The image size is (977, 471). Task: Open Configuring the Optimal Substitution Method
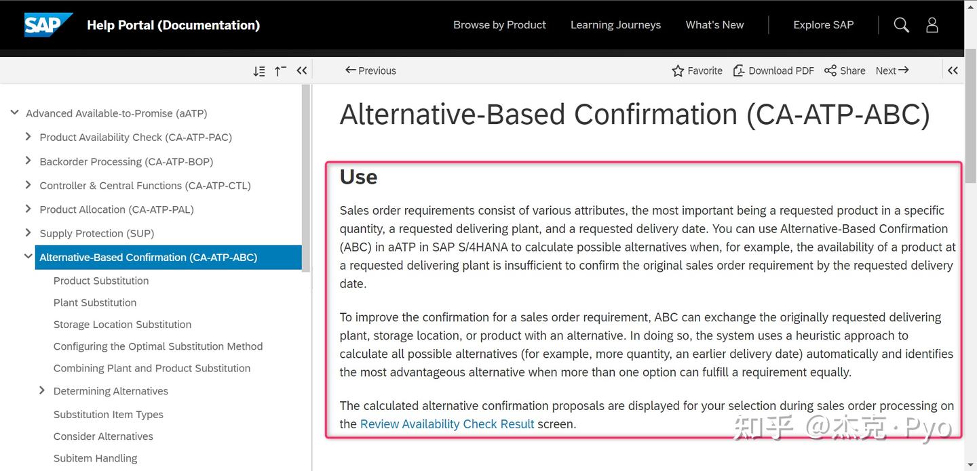(158, 346)
